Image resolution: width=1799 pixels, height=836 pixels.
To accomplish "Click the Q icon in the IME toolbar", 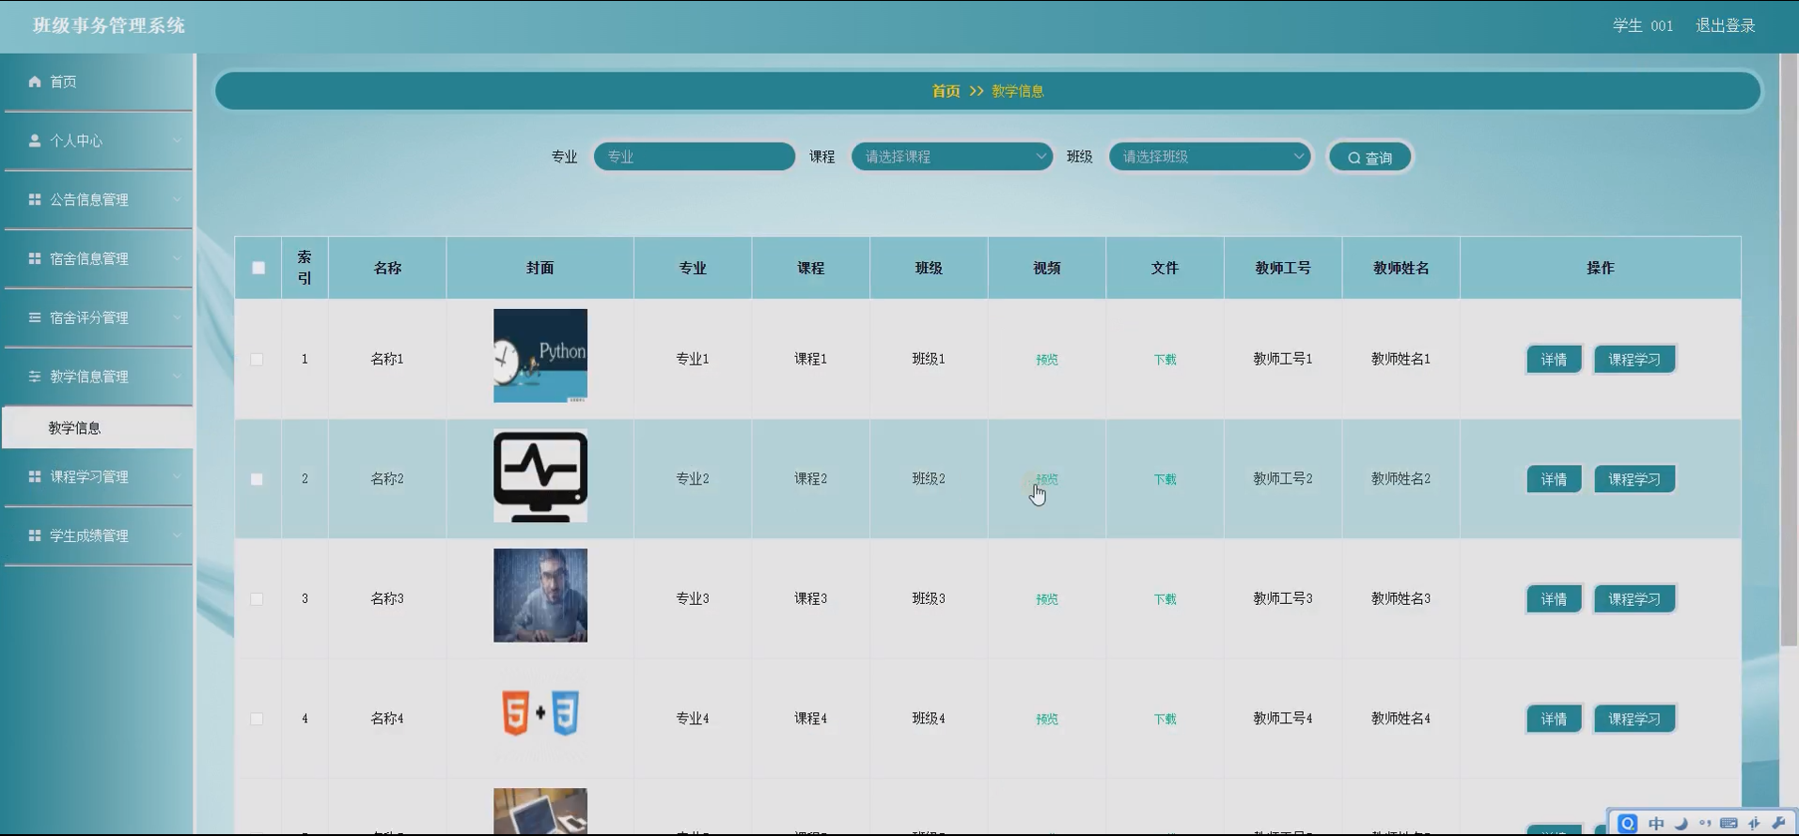I will [1628, 824].
